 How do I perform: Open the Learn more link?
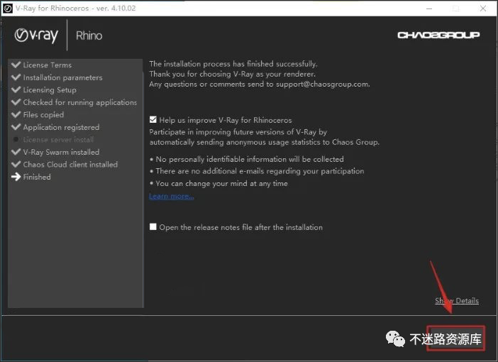[172, 196]
